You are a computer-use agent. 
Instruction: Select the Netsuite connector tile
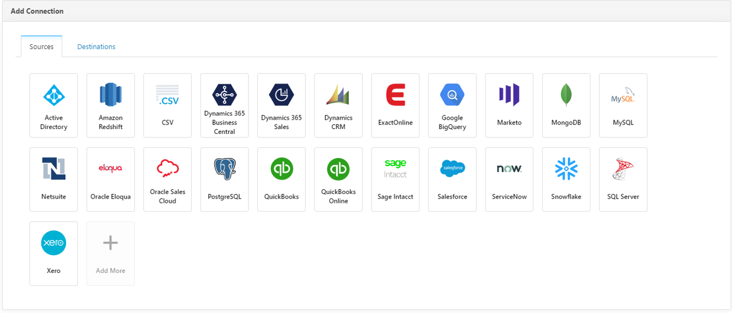tap(54, 179)
